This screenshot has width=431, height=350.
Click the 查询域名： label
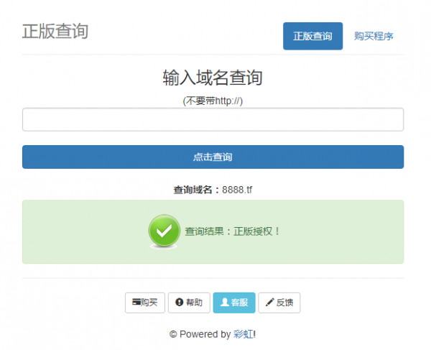tap(197, 190)
